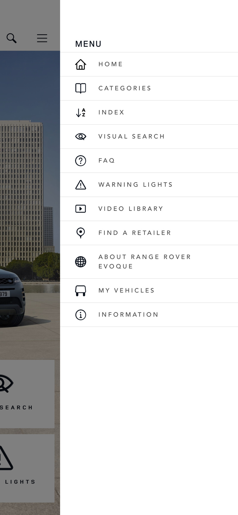Screen dimensions: 238x515
Task: Click the Video Library play icon
Action: (81, 209)
